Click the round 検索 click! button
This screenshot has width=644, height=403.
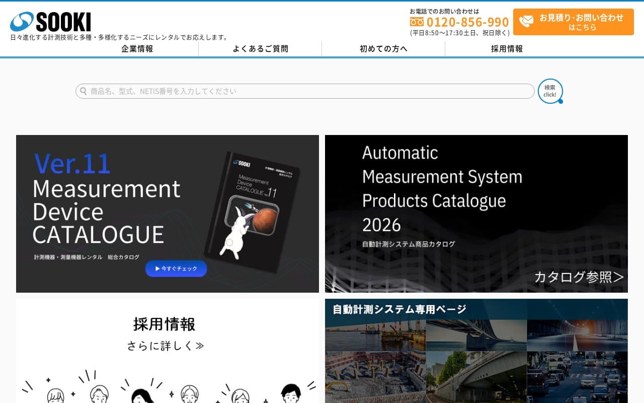point(550,91)
